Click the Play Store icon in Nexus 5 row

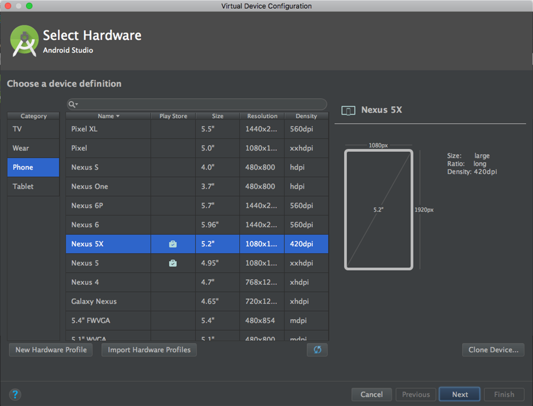(173, 263)
